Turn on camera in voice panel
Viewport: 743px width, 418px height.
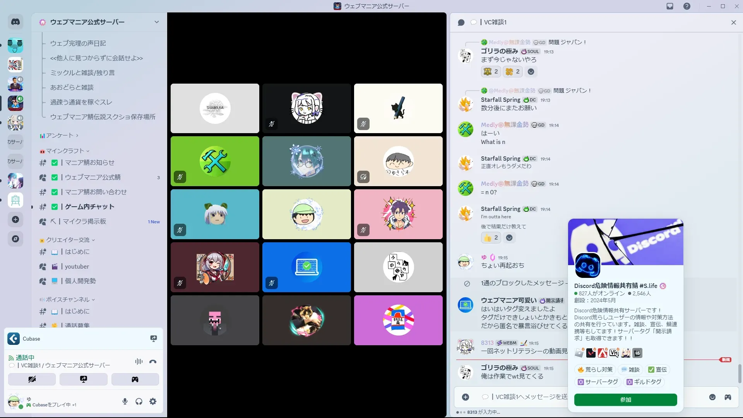point(32,379)
